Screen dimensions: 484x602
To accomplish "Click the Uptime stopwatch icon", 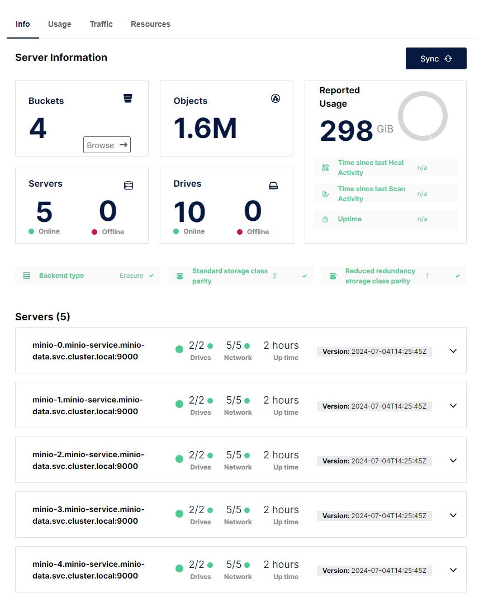I will coord(325,219).
